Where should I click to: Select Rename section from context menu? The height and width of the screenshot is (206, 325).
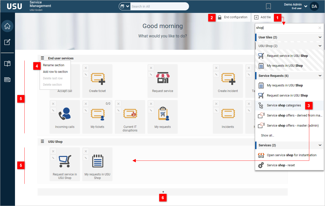(x=54, y=65)
